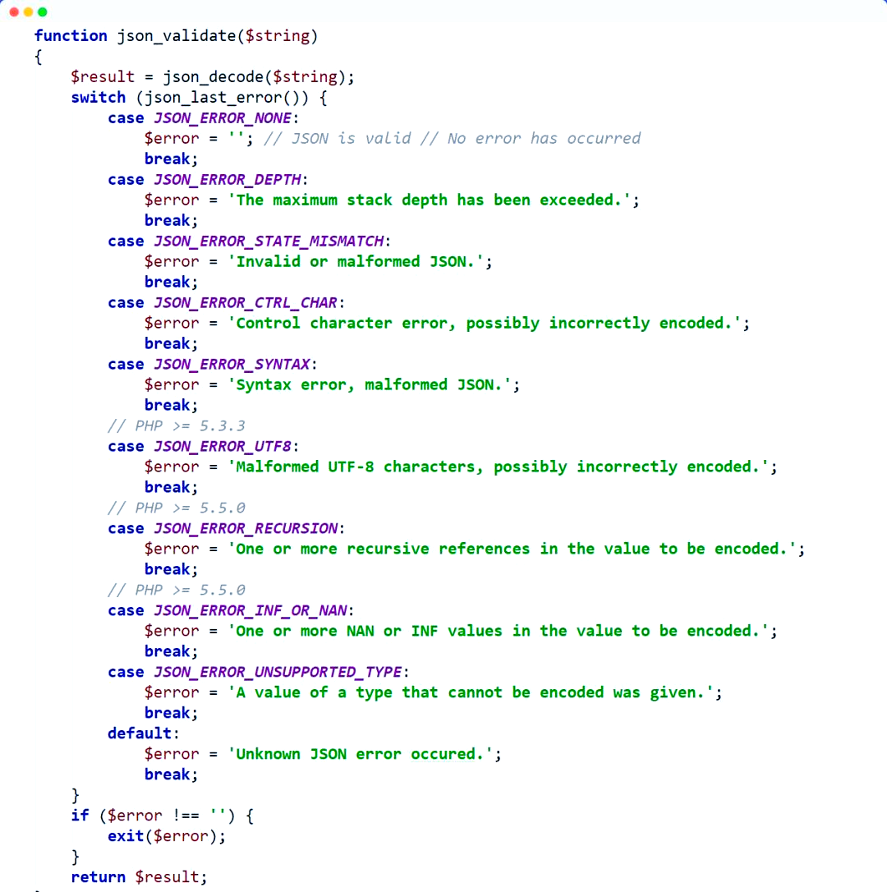This screenshot has width=887, height=892.
Task: Click the constant JSON_ERROR_INF_OR_NAN
Action: 250,609
